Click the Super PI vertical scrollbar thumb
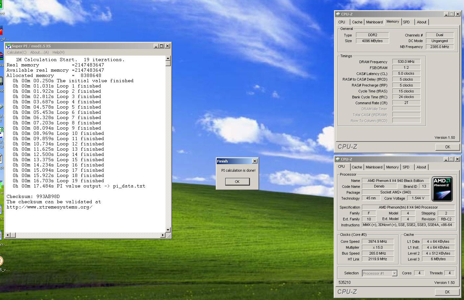 coord(168,63)
